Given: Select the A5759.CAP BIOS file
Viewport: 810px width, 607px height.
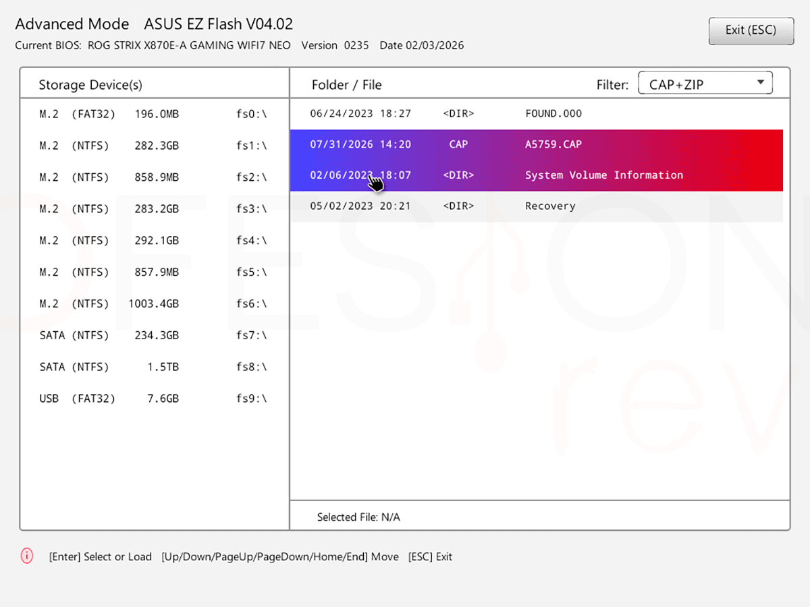Looking at the screenshot, I should [x=537, y=144].
